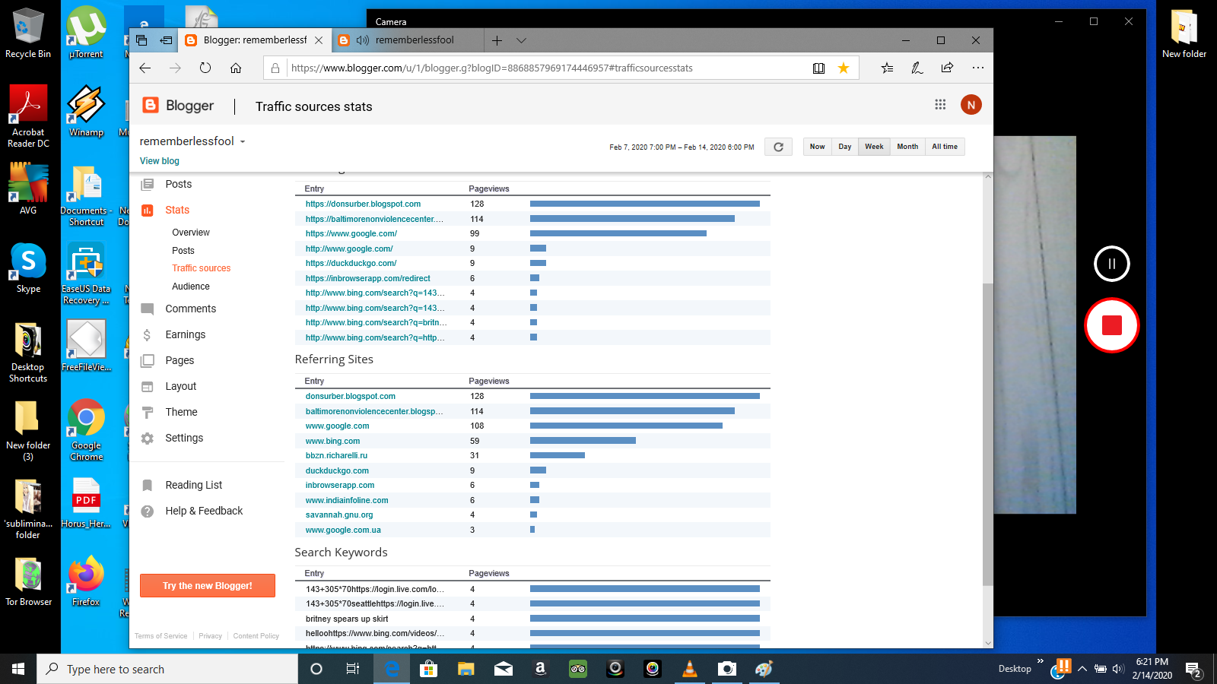Select the Month time range
The image size is (1217, 684).
907,147
